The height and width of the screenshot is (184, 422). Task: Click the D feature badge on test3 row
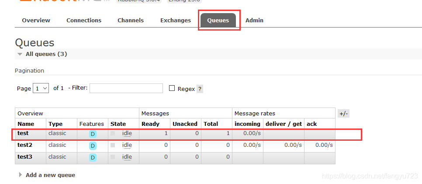93,157
